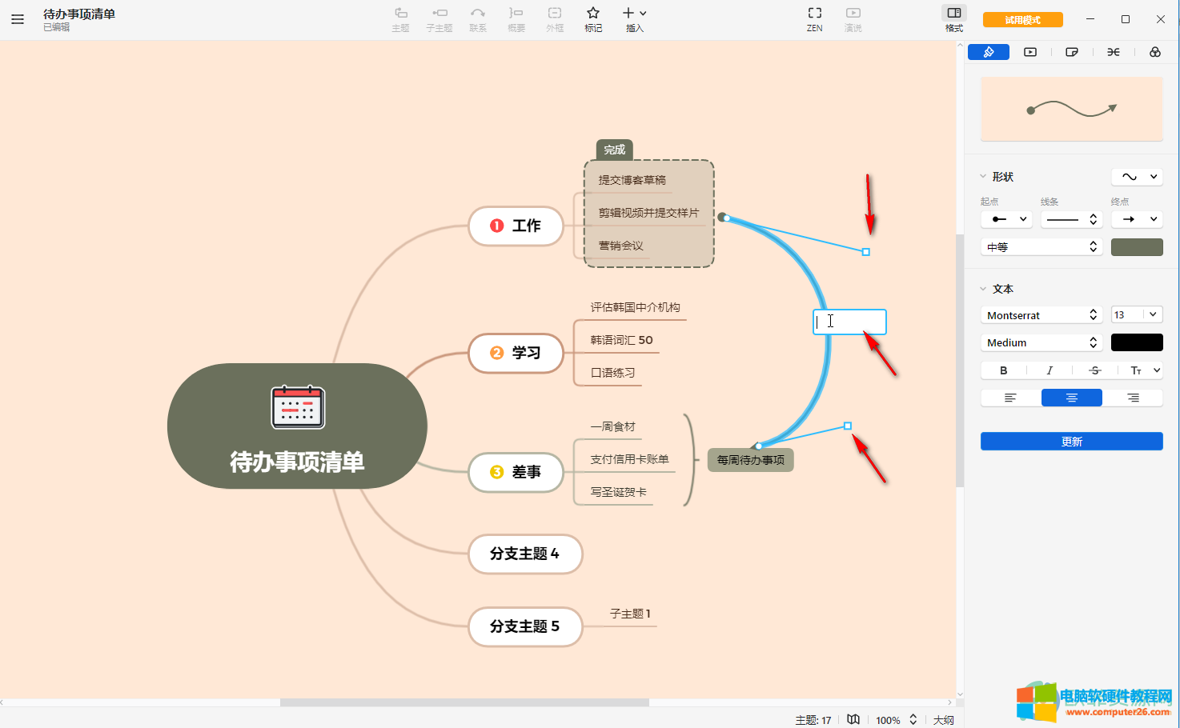Switch to the style brush panel tab

(989, 52)
